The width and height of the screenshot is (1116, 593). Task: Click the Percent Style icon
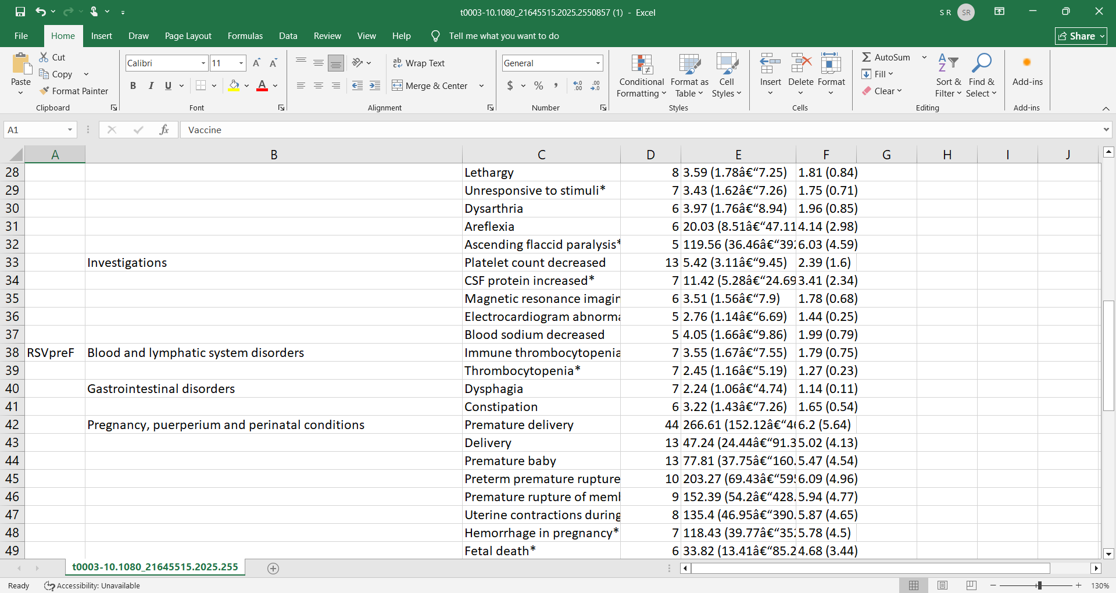pos(539,85)
